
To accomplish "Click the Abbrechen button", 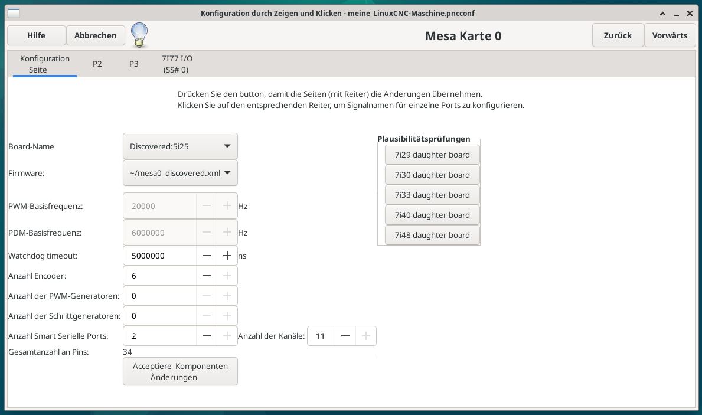I will 96,35.
